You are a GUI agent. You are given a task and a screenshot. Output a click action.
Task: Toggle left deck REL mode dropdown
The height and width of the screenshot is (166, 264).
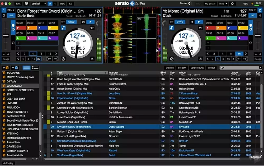(x=11, y=10)
